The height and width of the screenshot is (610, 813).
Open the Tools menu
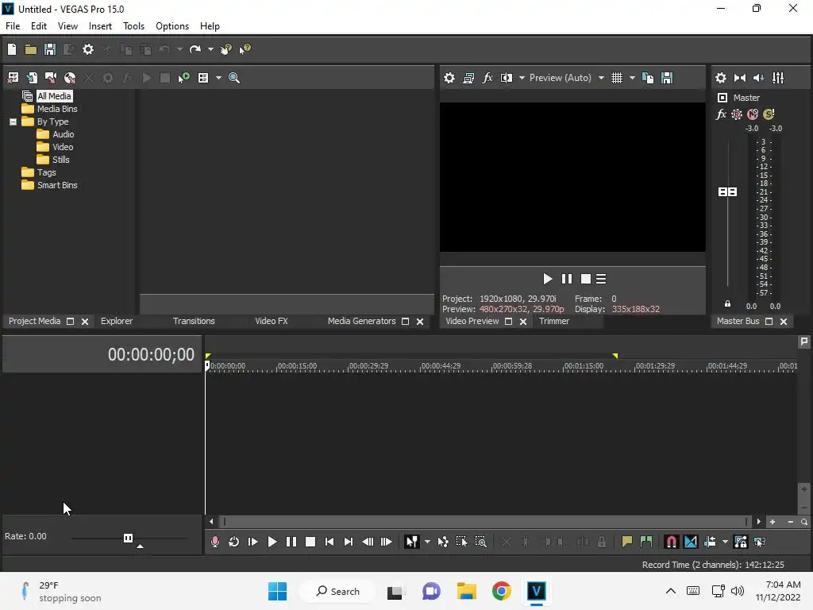[133, 26]
